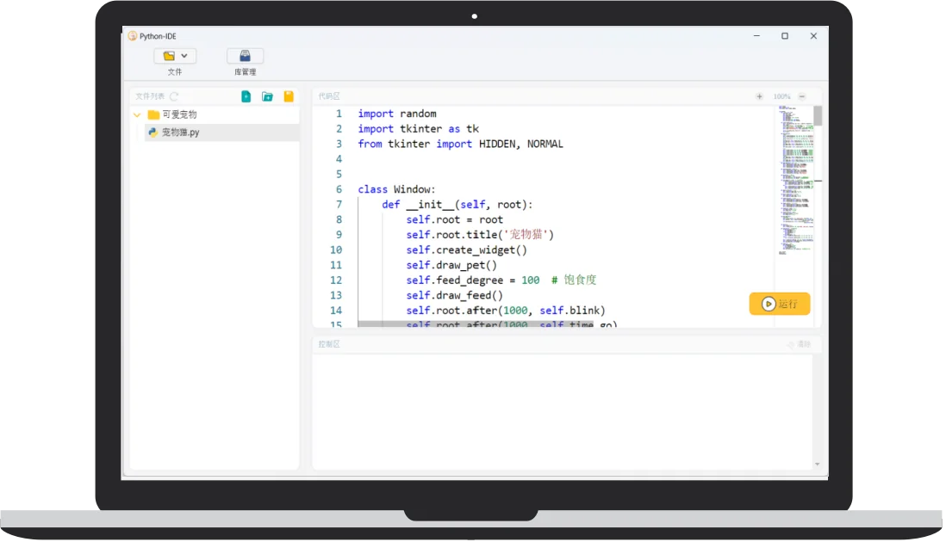This screenshot has height=542, width=946.
Task: Zoom in the code with plus icon
Action: click(x=760, y=96)
